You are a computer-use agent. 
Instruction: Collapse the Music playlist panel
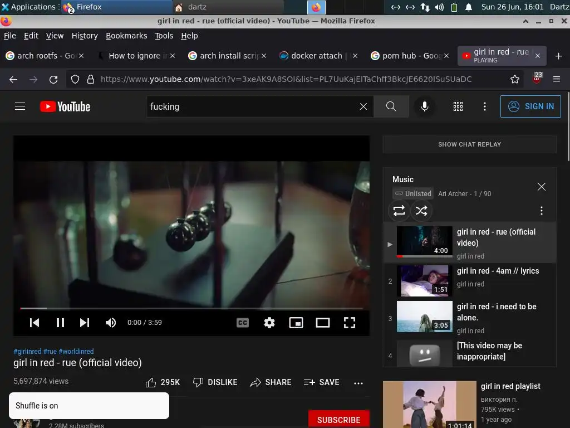coord(541,187)
